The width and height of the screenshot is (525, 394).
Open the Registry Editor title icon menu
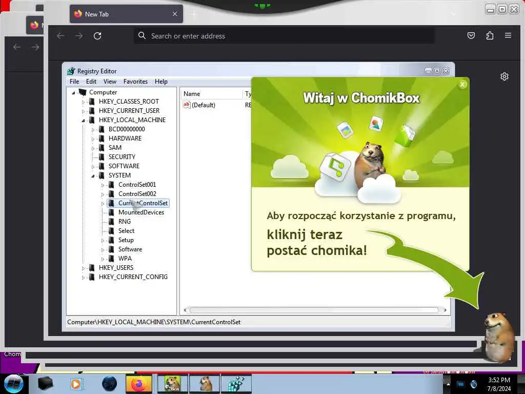pyautogui.click(x=71, y=71)
